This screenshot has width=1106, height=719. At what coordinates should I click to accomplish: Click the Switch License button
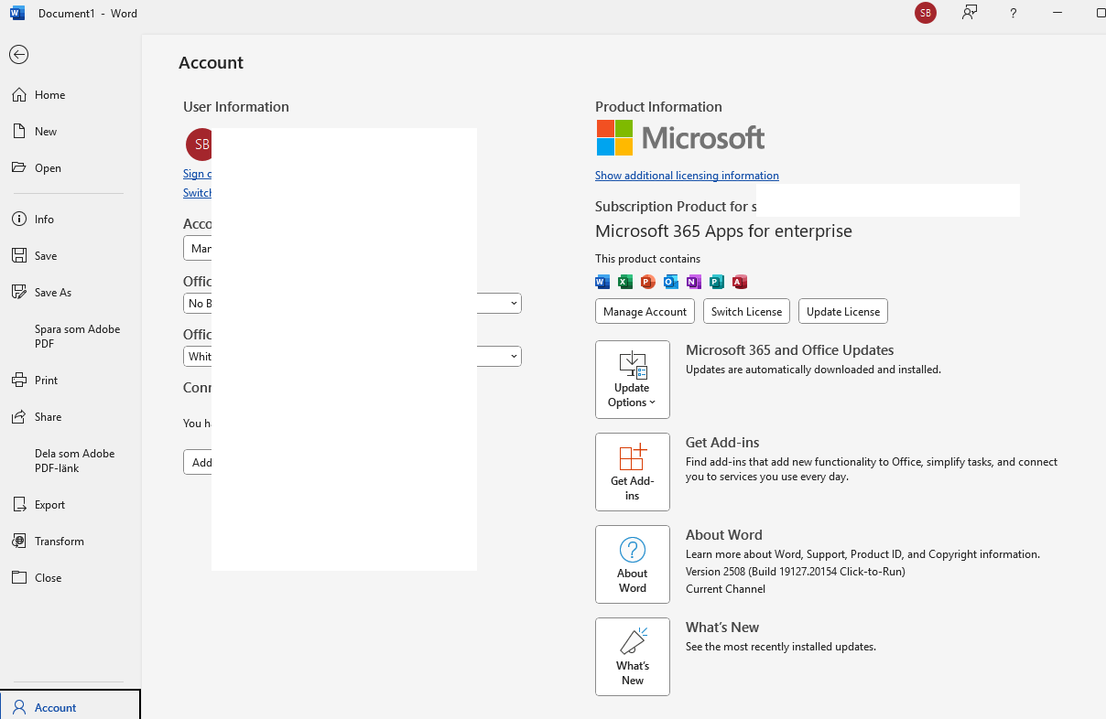pyautogui.click(x=746, y=311)
